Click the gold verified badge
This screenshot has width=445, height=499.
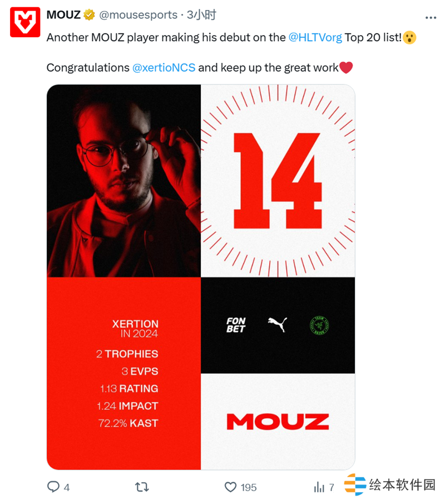click(89, 14)
